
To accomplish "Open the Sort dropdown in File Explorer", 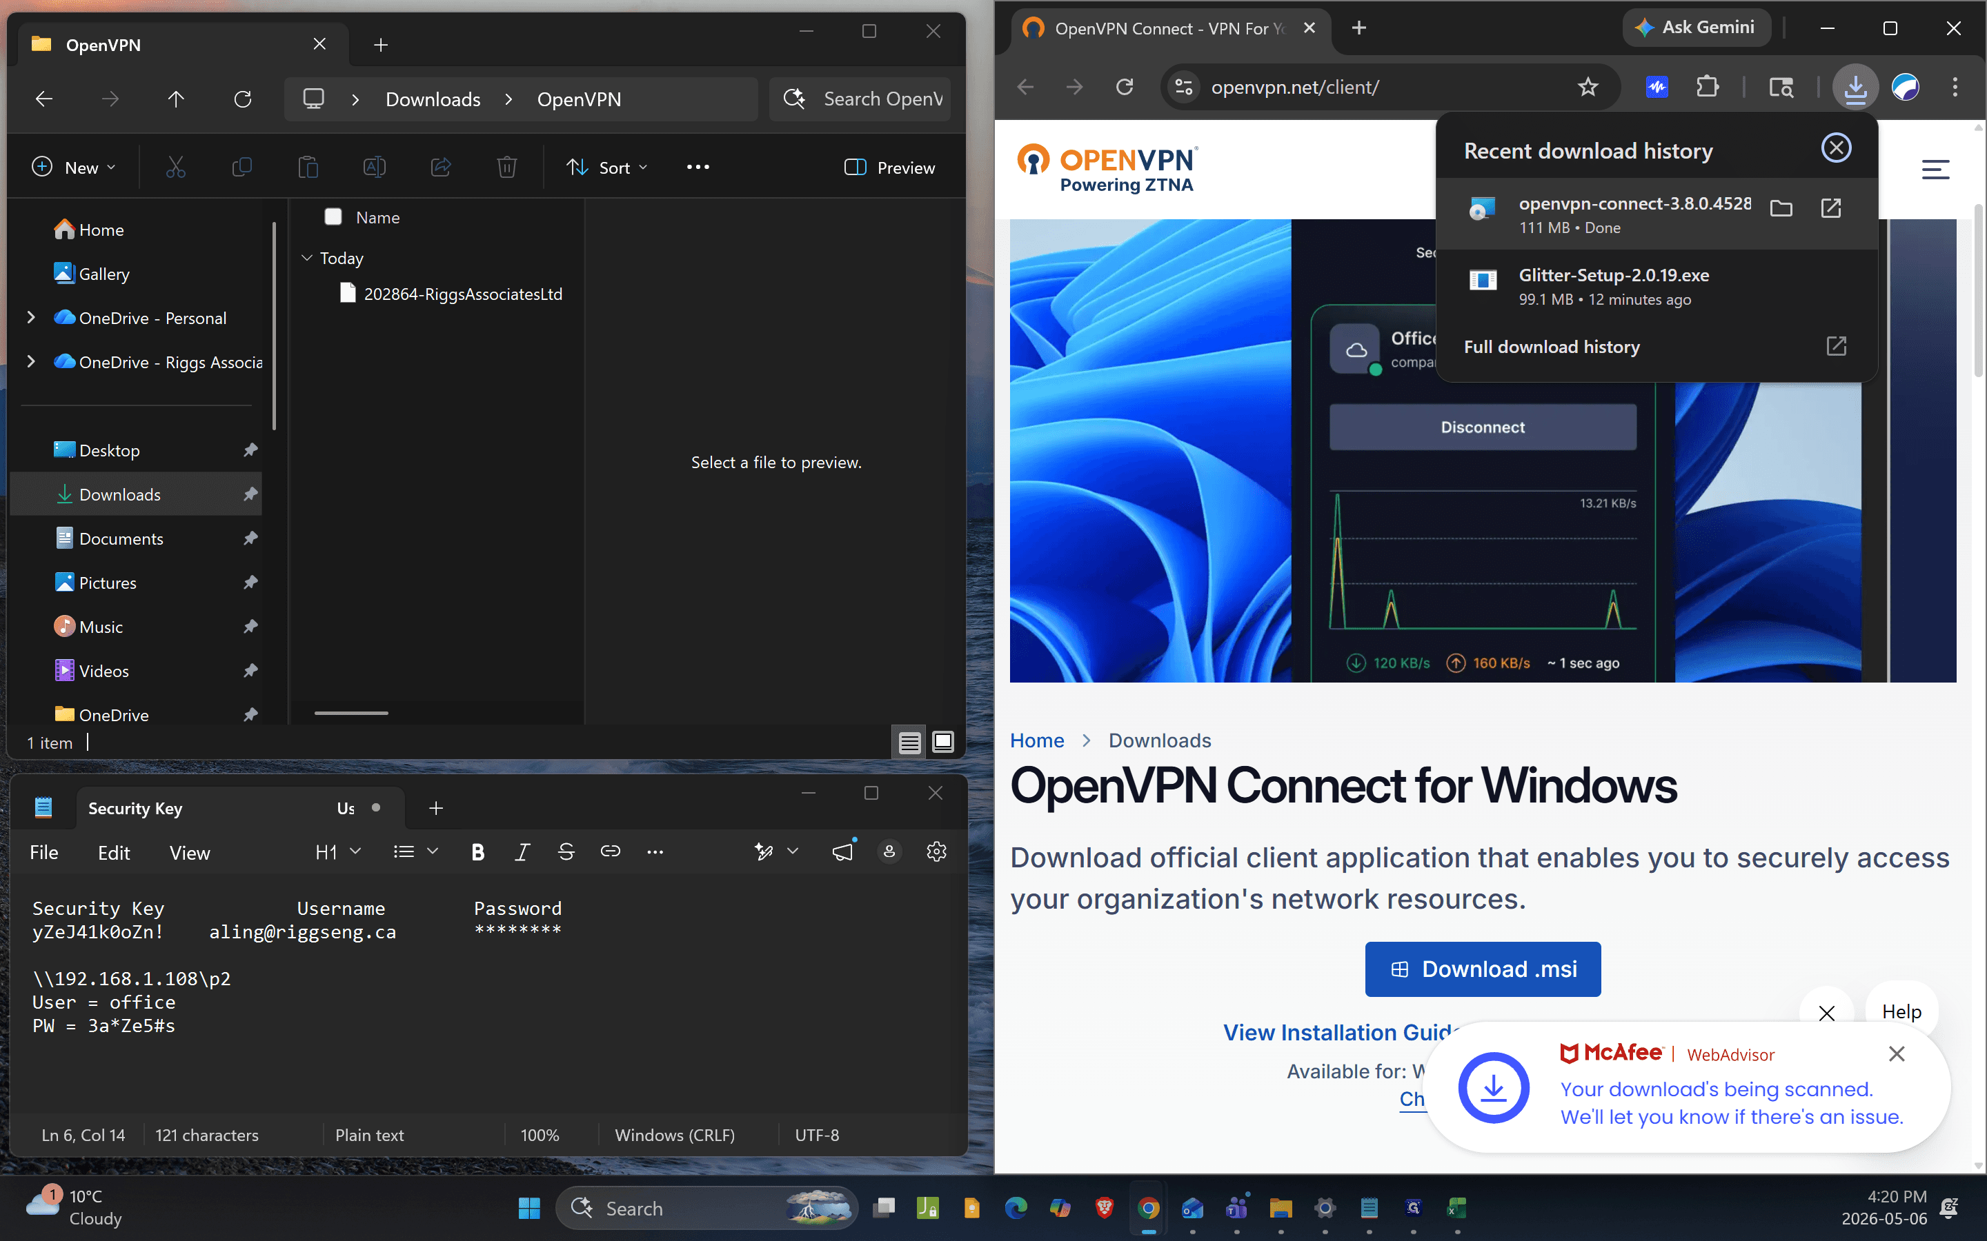I will tap(606, 168).
